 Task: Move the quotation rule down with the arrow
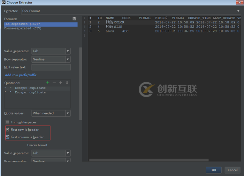67,83
